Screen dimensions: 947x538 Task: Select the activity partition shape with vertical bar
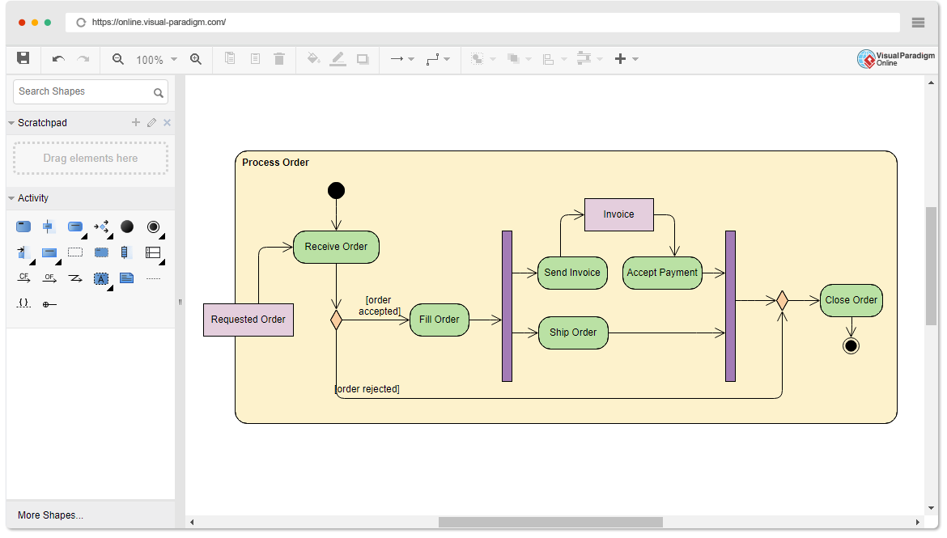(49, 227)
